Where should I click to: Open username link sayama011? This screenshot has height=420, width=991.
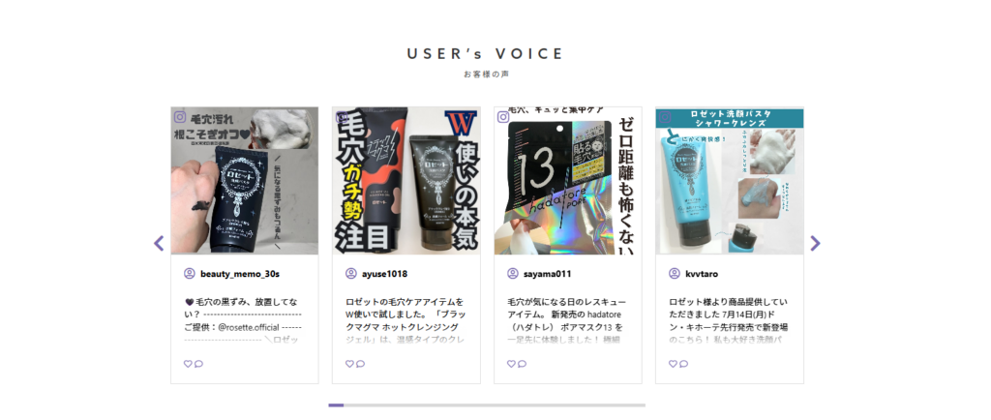coord(548,274)
